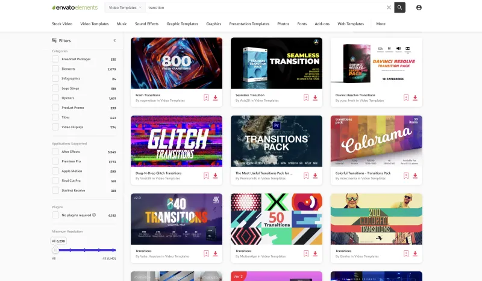The image size is (482, 281).
Task: Open the Graphics nav item
Action: point(214,23)
